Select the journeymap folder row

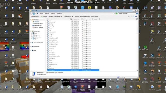[x=73, y=22]
